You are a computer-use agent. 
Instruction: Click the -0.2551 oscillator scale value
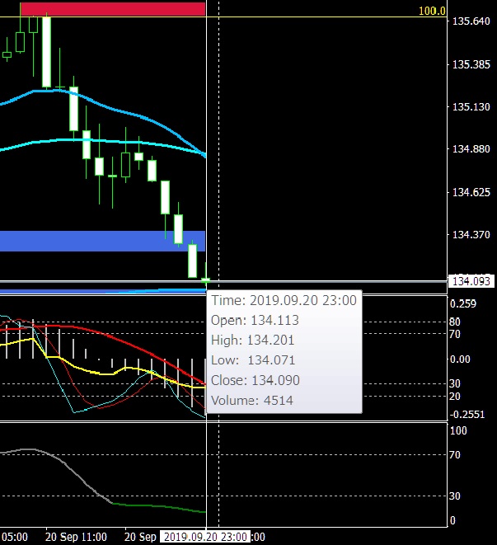(471, 415)
